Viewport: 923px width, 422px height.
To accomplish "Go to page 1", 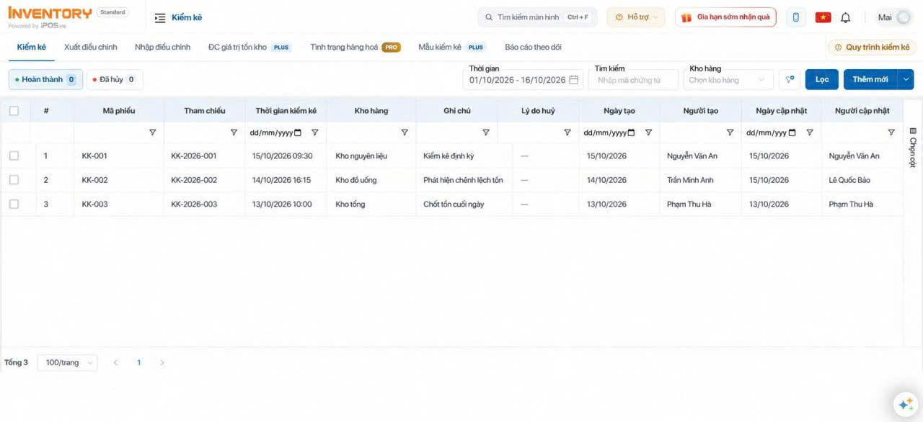I will 138,362.
